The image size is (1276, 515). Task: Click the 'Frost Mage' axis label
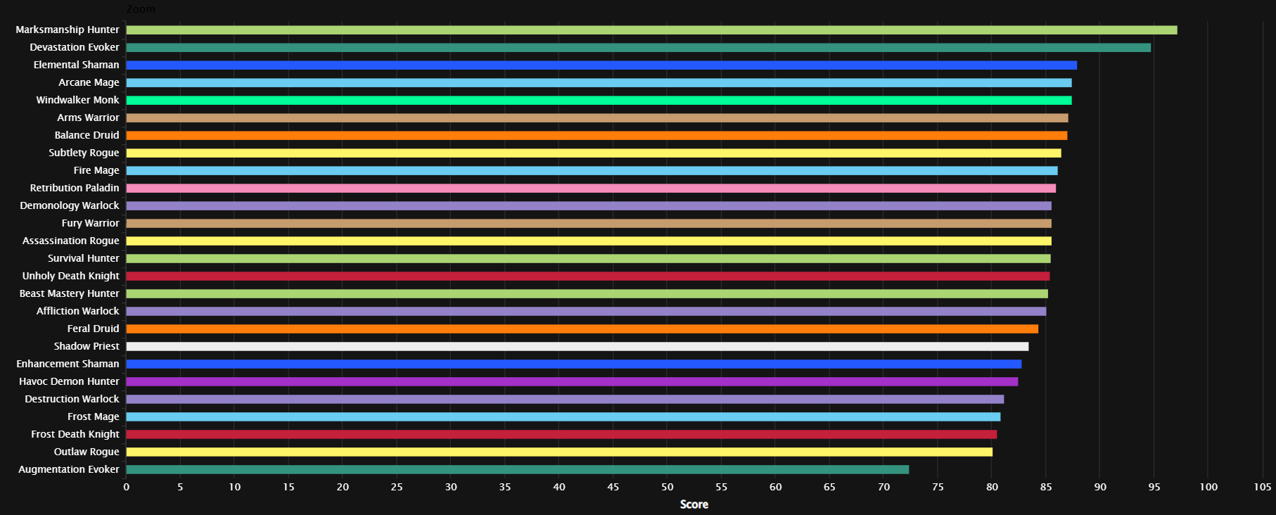click(x=94, y=417)
